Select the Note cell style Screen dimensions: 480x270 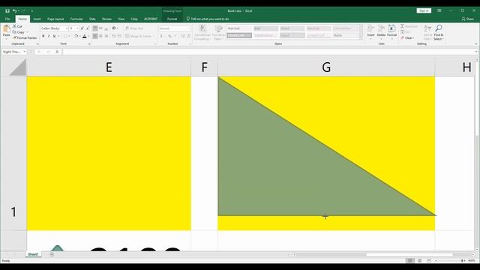point(345,35)
